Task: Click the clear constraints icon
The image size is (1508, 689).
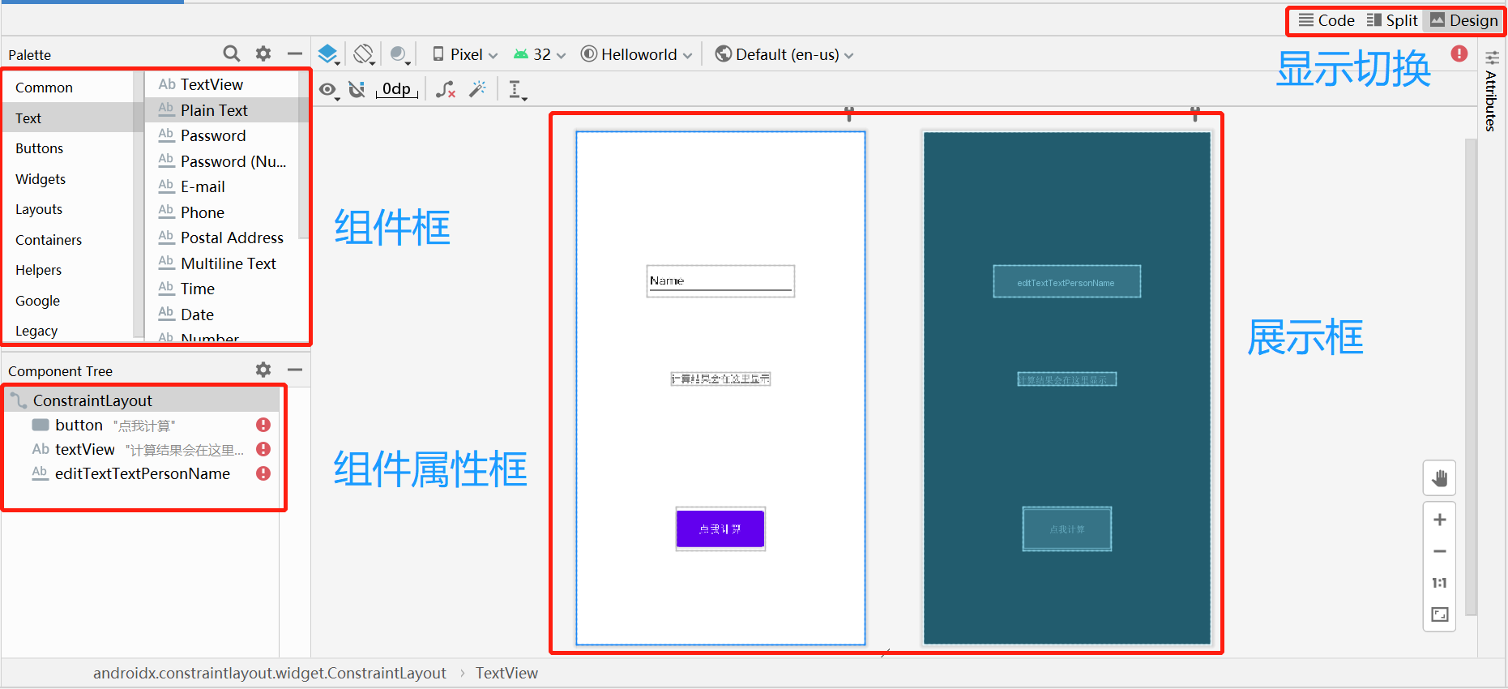Action: (x=446, y=89)
